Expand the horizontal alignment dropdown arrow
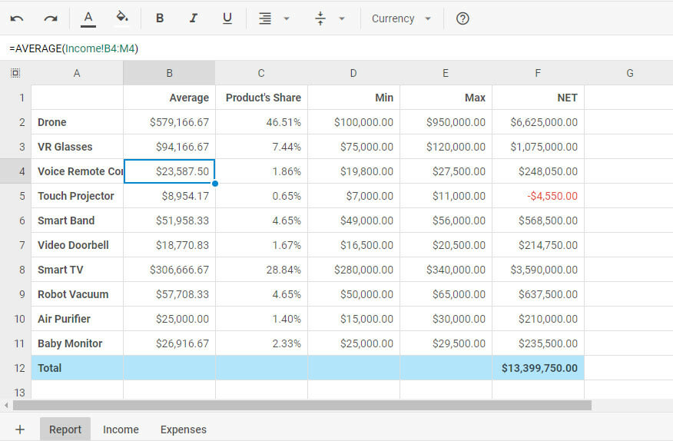673x441 pixels. click(x=287, y=19)
